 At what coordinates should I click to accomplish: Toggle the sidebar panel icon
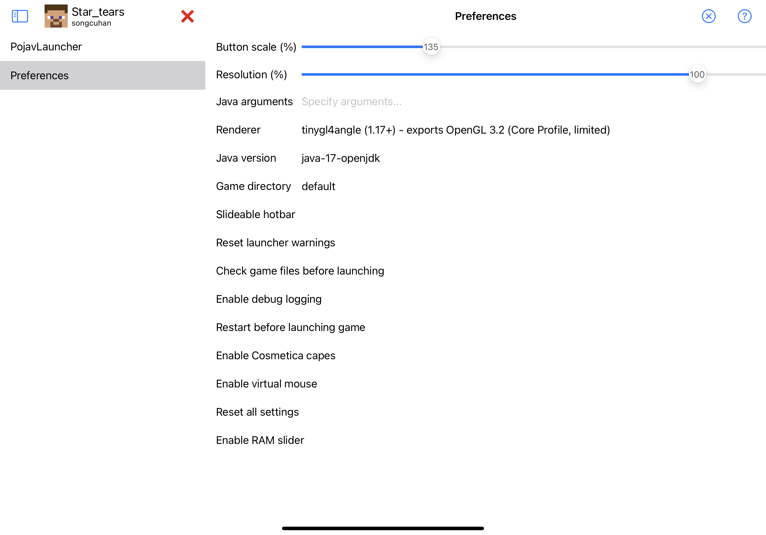20,16
